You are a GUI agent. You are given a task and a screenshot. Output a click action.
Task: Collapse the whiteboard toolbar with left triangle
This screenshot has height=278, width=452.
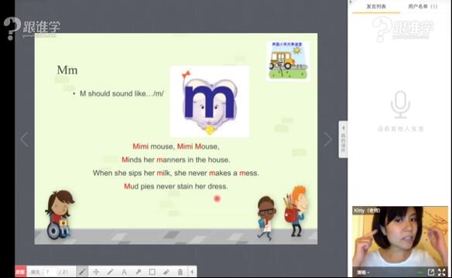coord(192,272)
